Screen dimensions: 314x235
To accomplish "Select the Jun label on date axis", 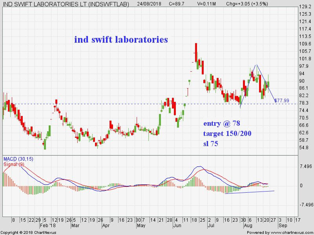I will point(177,226).
